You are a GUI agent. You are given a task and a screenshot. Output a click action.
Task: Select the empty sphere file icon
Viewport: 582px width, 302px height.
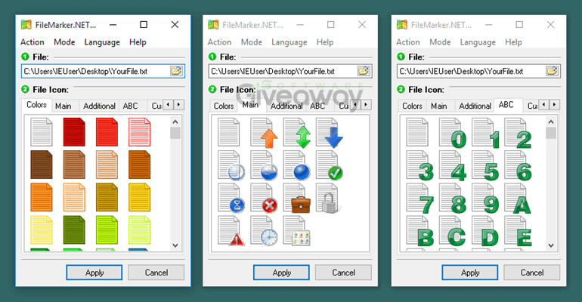(x=231, y=165)
